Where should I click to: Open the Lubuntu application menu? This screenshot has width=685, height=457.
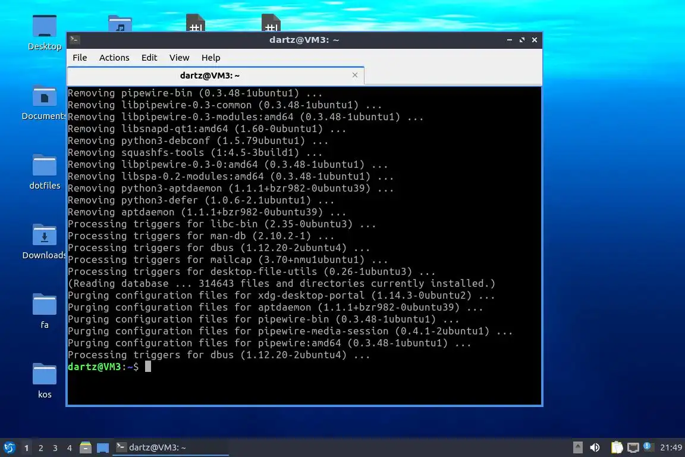[x=9, y=447]
